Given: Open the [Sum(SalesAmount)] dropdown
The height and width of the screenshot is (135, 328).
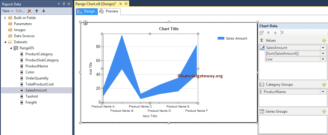Looking at the screenshot, I should [323, 54].
